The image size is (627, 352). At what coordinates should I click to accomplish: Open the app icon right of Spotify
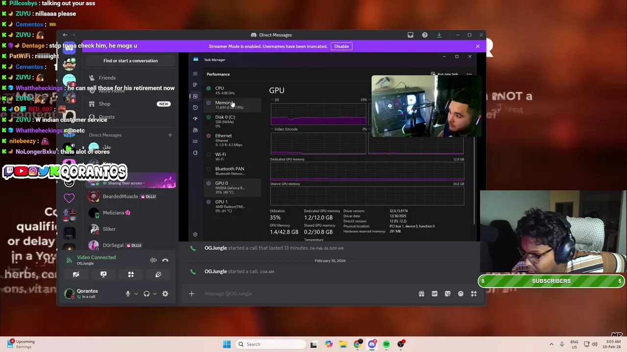tap(401, 344)
